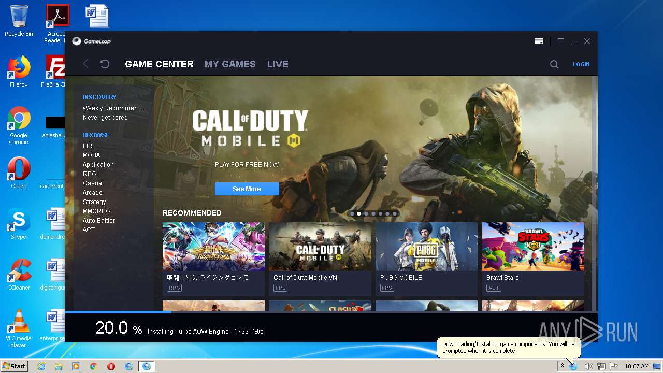Click the mini window mode icon

pos(539,41)
